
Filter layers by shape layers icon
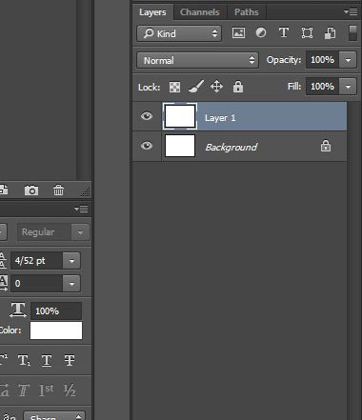coord(307,33)
